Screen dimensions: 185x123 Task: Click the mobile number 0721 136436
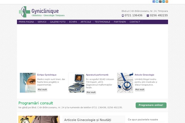pos(134,15)
